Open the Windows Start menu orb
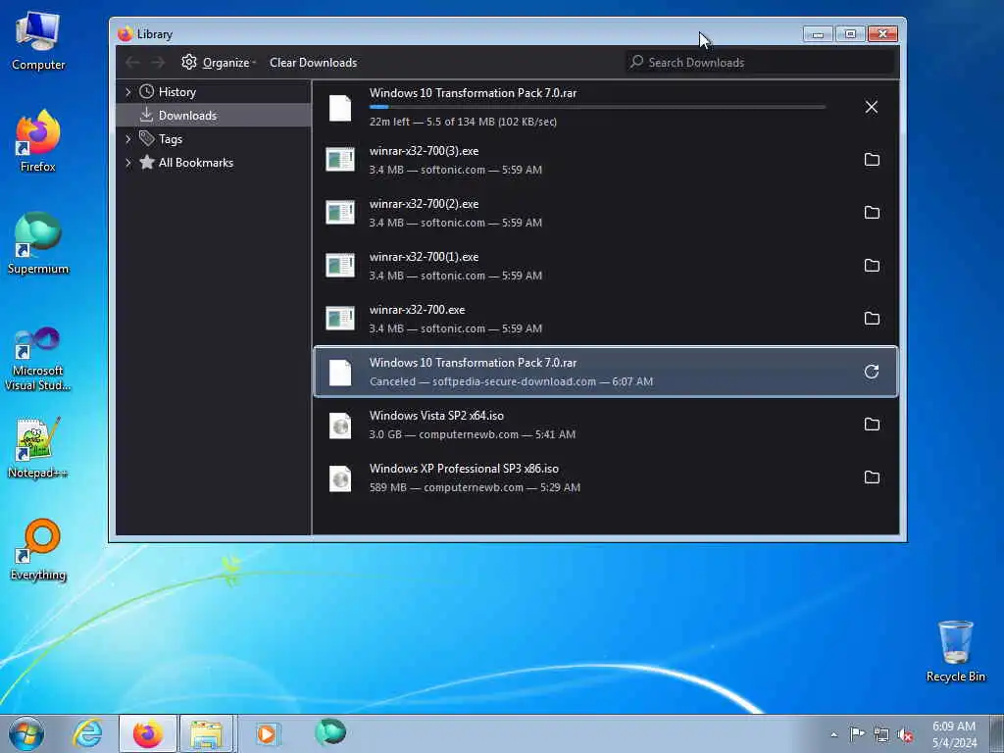 pos(26,733)
